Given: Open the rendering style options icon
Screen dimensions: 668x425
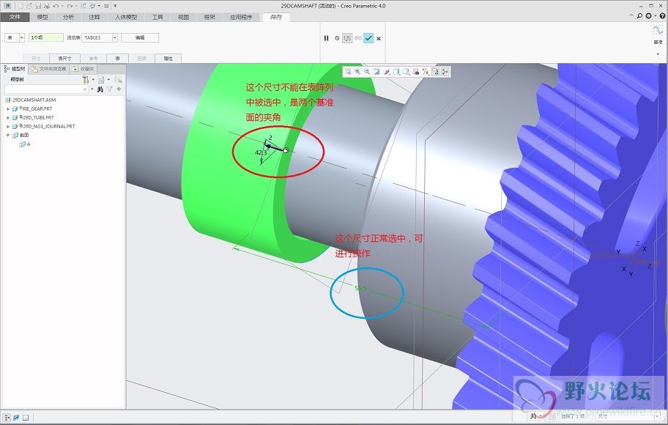Looking at the screenshot, I should pos(387,72).
